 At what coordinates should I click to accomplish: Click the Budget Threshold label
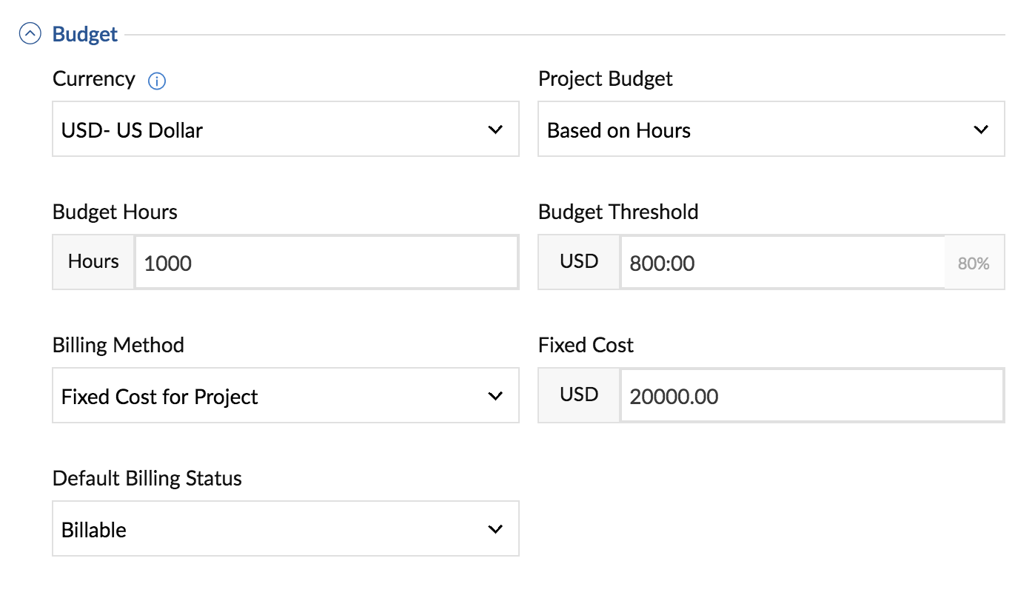point(618,212)
